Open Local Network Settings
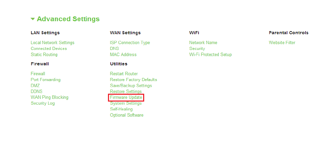The image size is (314, 158). tap(53, 43)
